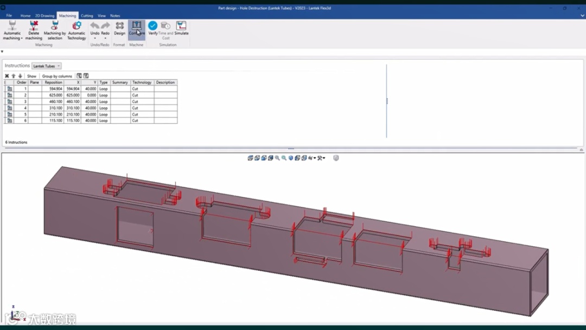Click Reposition cell 310.100

click(x=53, y=108)
